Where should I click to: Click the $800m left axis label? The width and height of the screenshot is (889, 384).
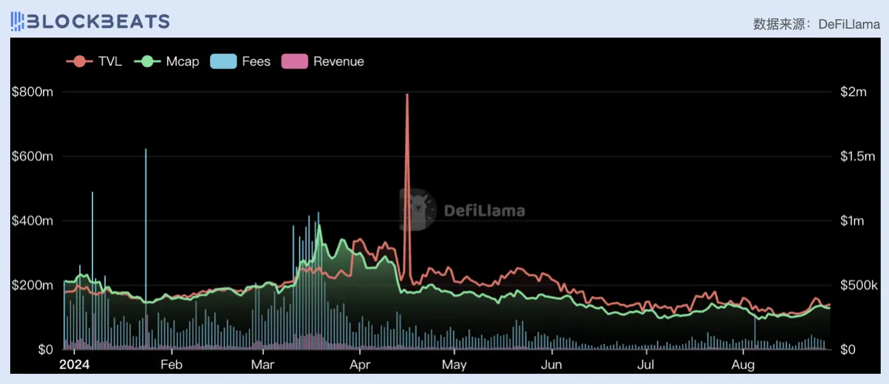[x=32, y=92]
